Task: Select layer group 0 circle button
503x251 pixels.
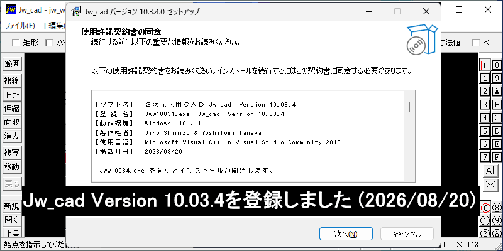Action: click(485, 208)
